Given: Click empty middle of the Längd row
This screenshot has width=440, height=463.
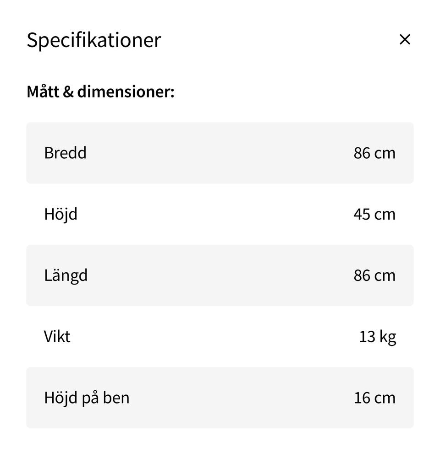Looking at the screenshot, I should coord(220,275).
